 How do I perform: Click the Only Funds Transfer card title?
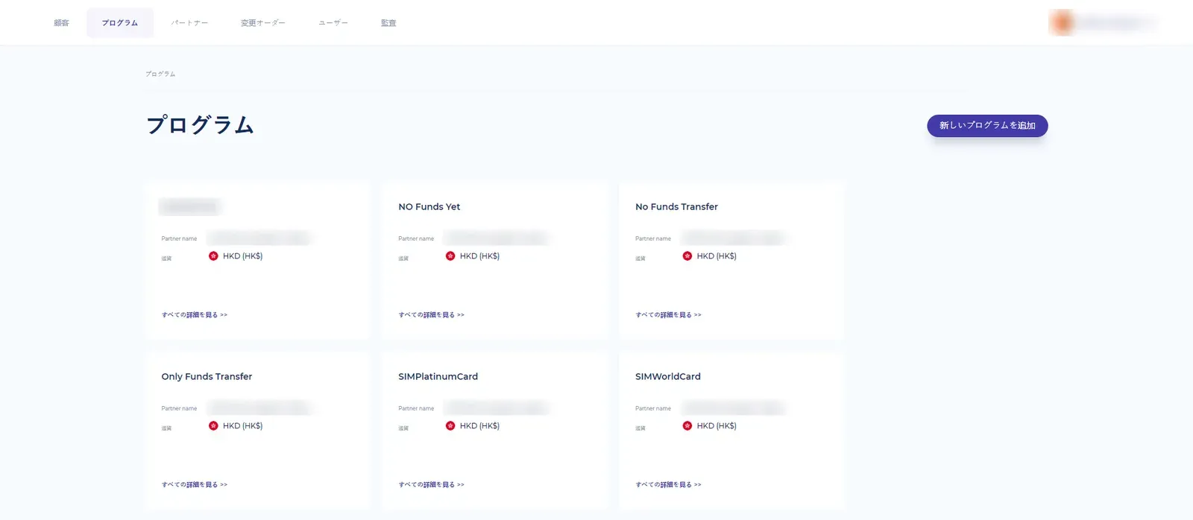point(207,377)
